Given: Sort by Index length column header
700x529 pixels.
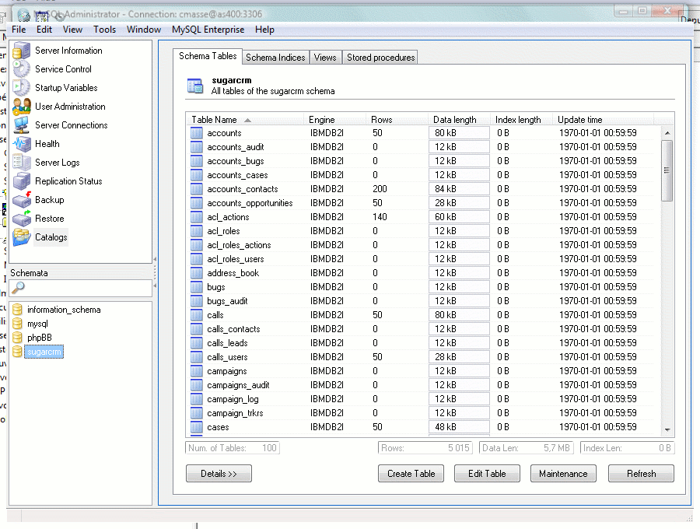Looking at the screenshot, I should 522,120.
